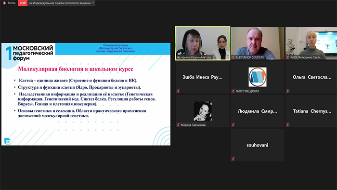337x190 pixels.
Task: Click the shared slide title Молекулярная биология
Action: (x=76, y=69)
